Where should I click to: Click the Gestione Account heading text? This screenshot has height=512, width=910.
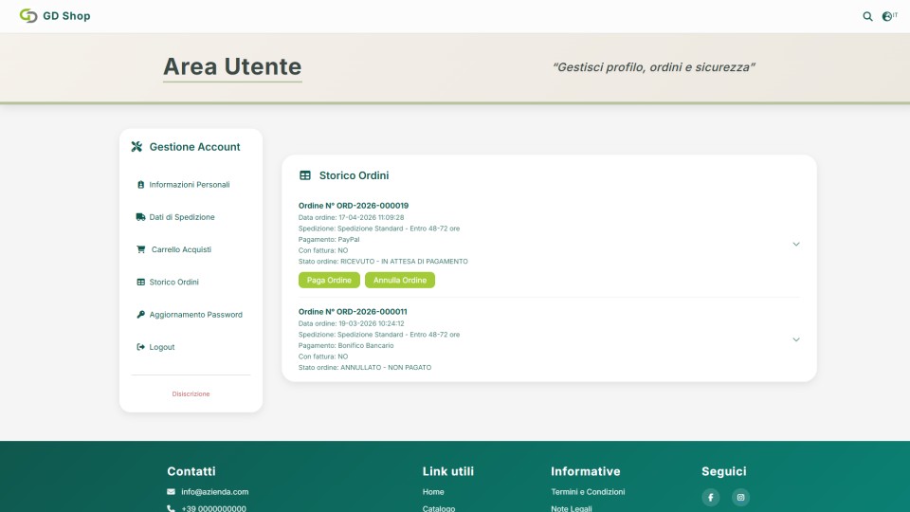194,147
